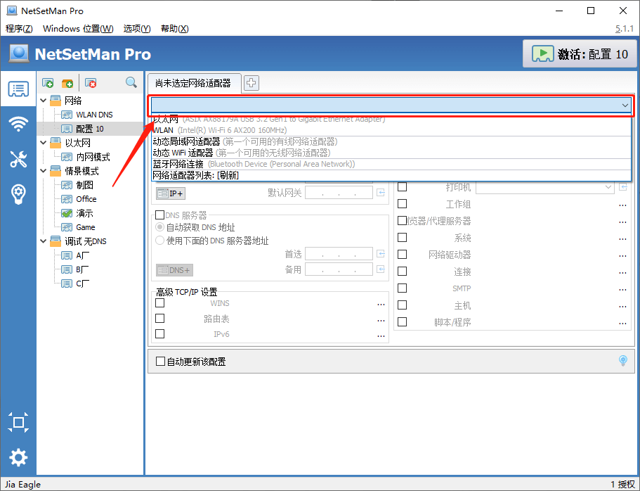Click the 默认网关 IP input field
640x491 pixels.
[x=339, y=193]
